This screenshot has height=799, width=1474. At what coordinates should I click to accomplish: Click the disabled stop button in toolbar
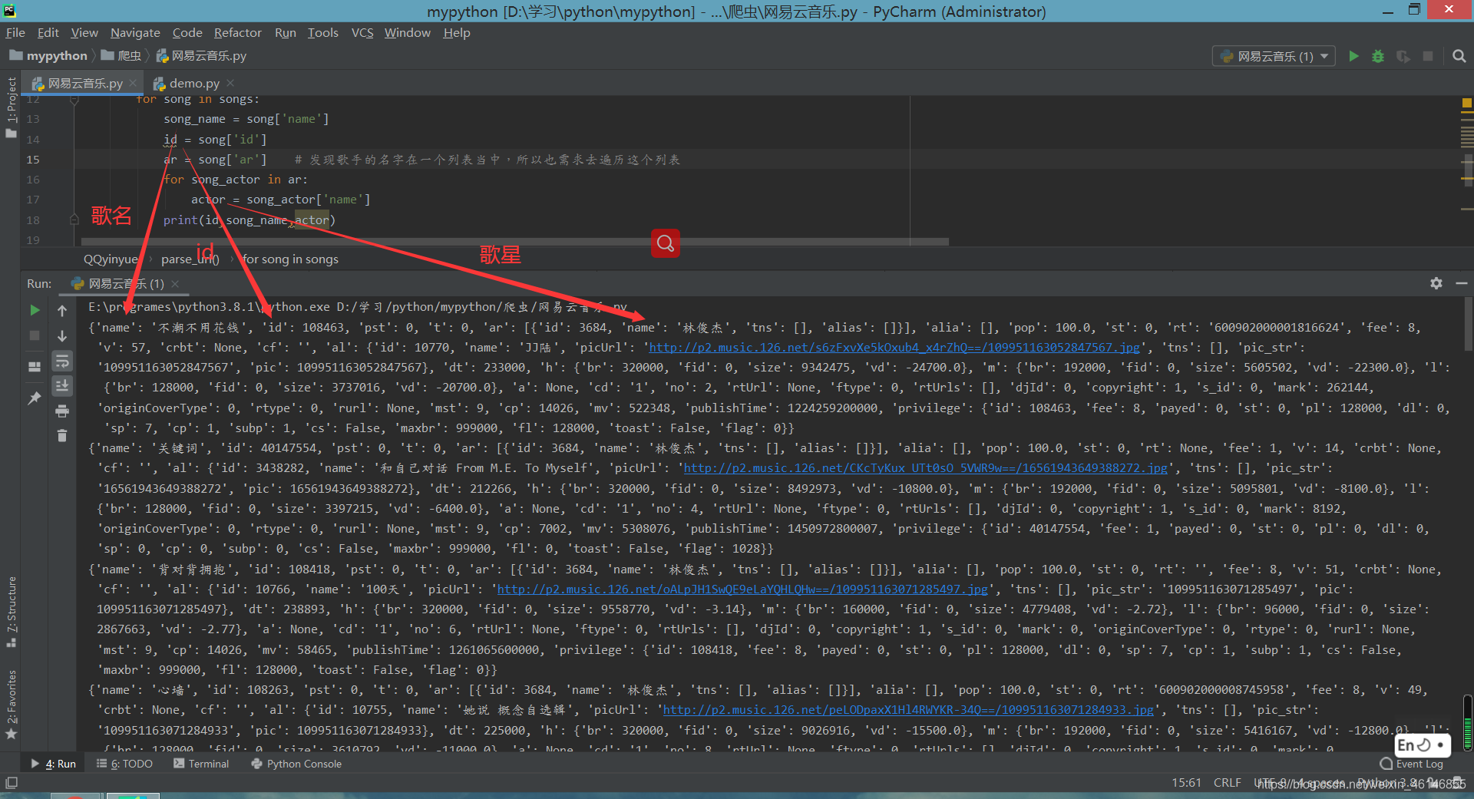(1428, 56)
